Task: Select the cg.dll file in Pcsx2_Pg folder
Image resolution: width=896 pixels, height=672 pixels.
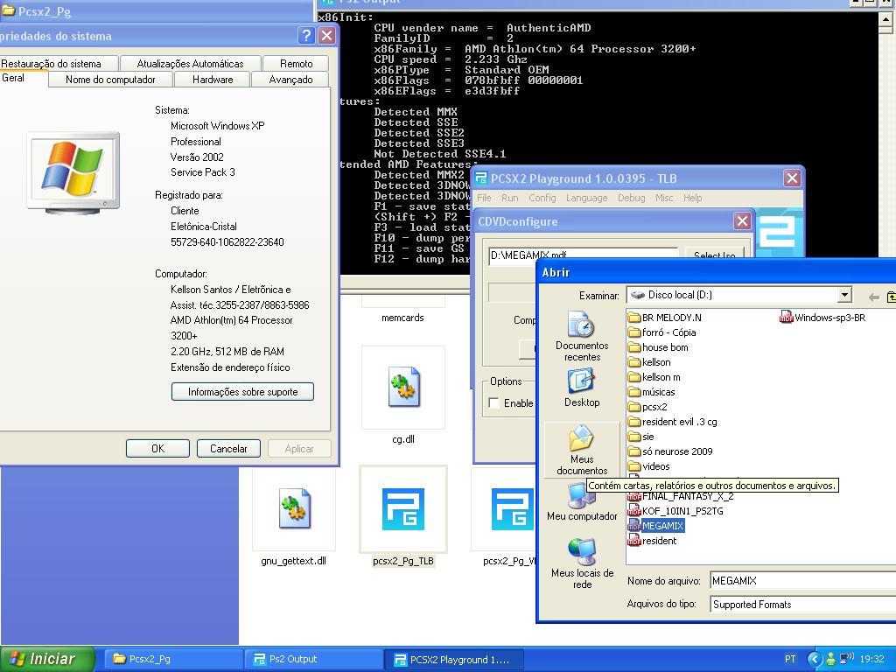Action: [403, 395]
